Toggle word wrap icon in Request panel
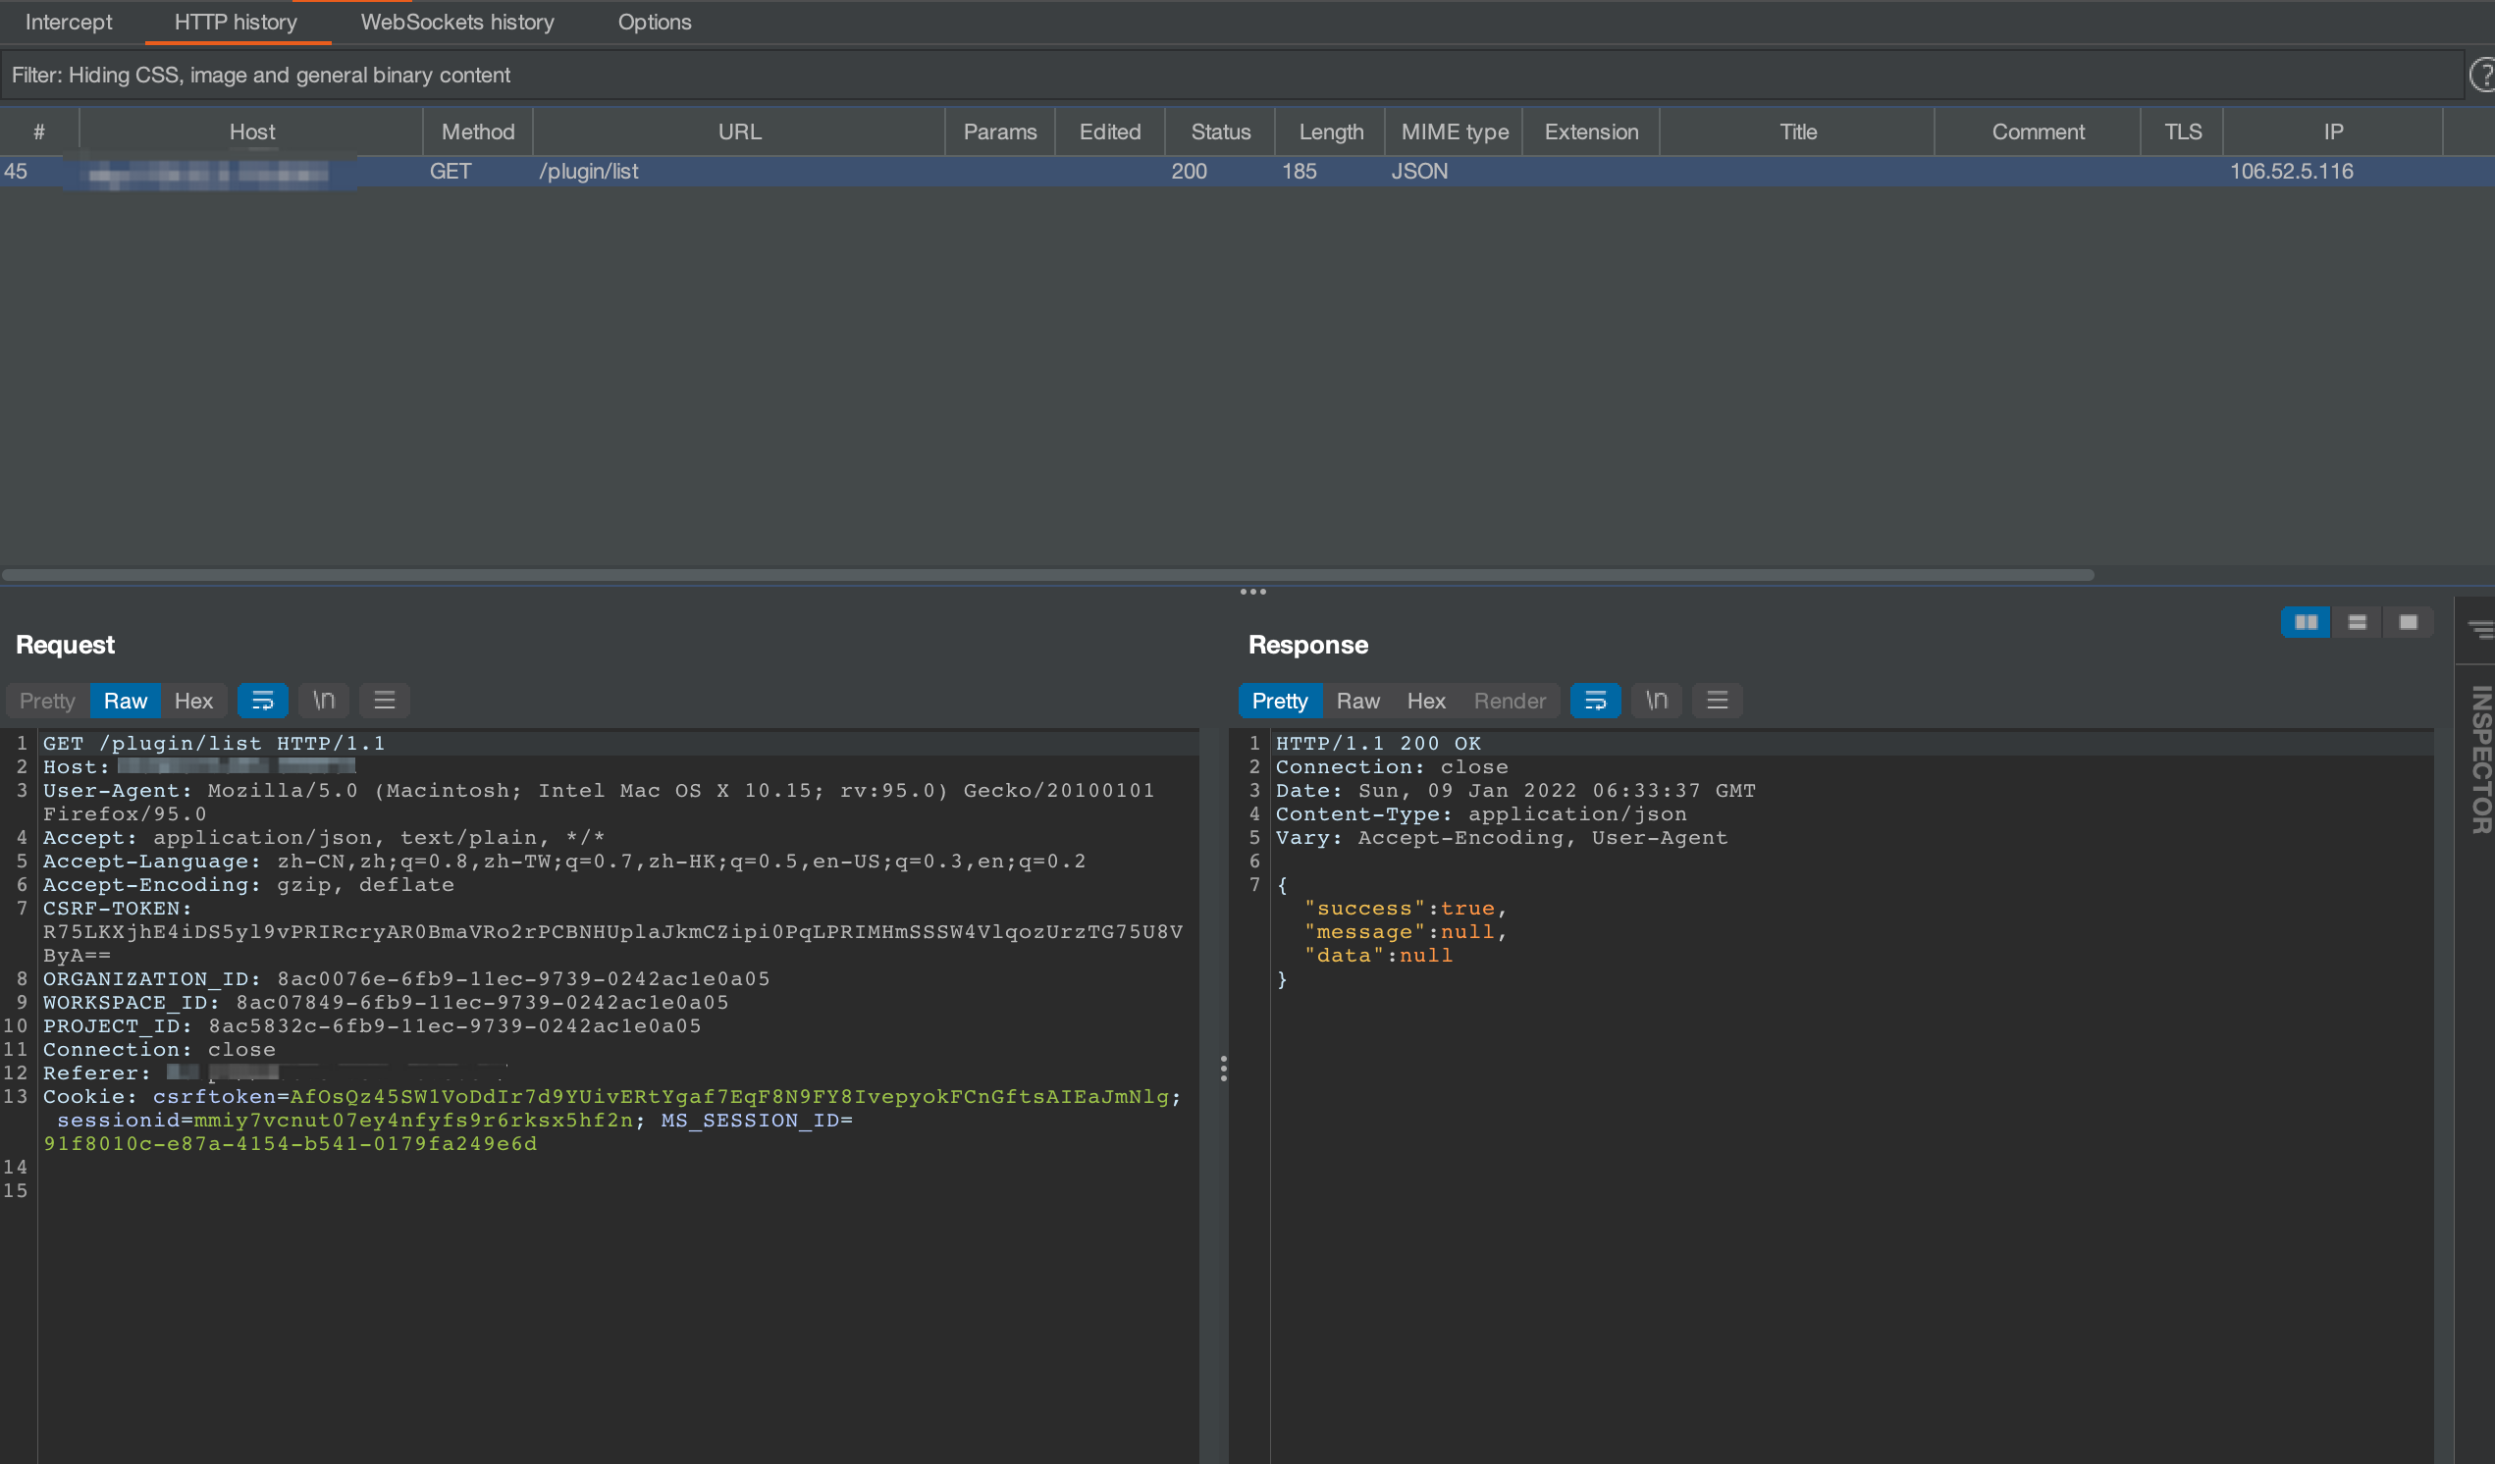The height and width of the screenshot is (1464, 2495). coord(262,701)
